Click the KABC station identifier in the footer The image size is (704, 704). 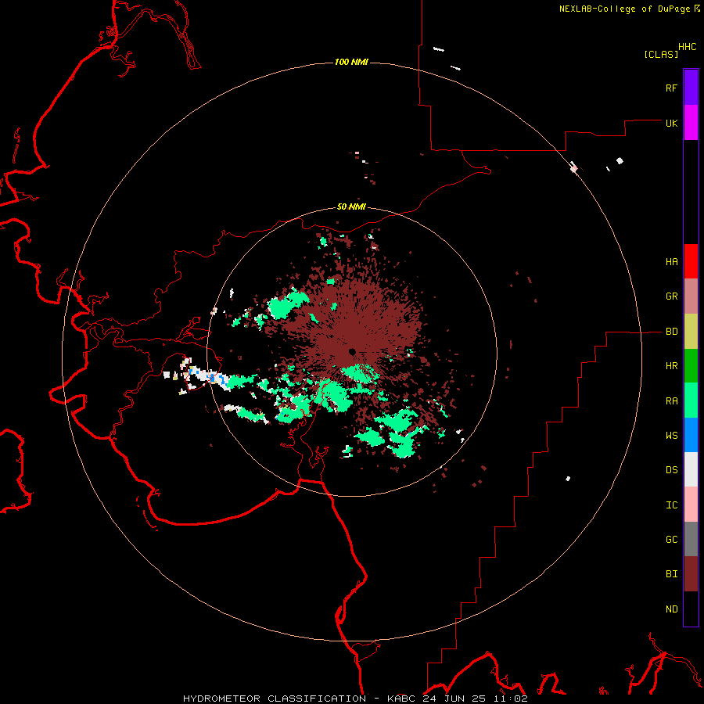tap(402, 699)
